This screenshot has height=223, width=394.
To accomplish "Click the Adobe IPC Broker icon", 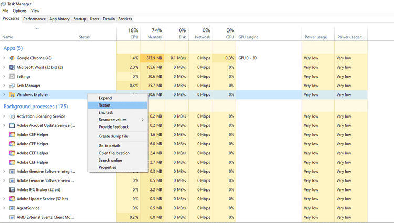I will pos(12,189).
